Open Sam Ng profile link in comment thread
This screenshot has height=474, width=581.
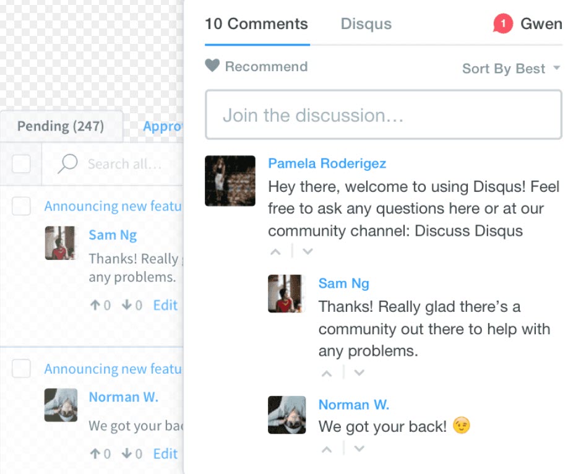tap(344, 283)
